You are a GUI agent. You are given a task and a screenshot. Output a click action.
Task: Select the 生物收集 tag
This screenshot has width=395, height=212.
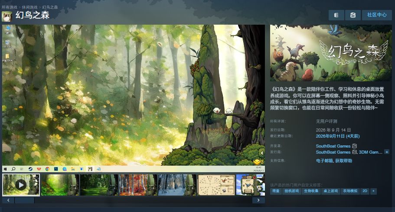coord(311,191)
